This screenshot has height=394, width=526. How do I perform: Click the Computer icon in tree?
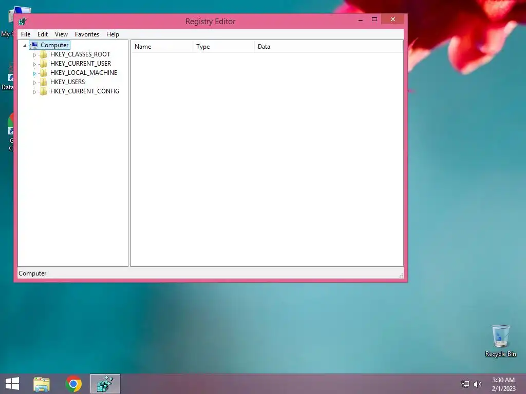(34, 45)
